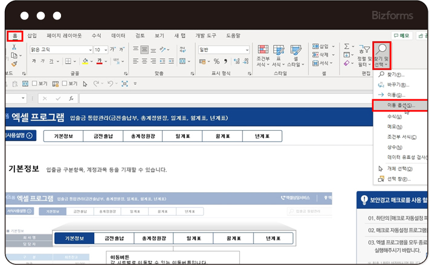This screenshot has width=432, height=265.
Task: Switch to the 데이터 ribbon tab
Action: 118,36
